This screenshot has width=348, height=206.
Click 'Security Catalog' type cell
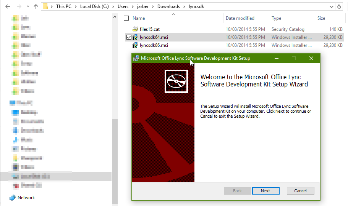tap(288, 29)
